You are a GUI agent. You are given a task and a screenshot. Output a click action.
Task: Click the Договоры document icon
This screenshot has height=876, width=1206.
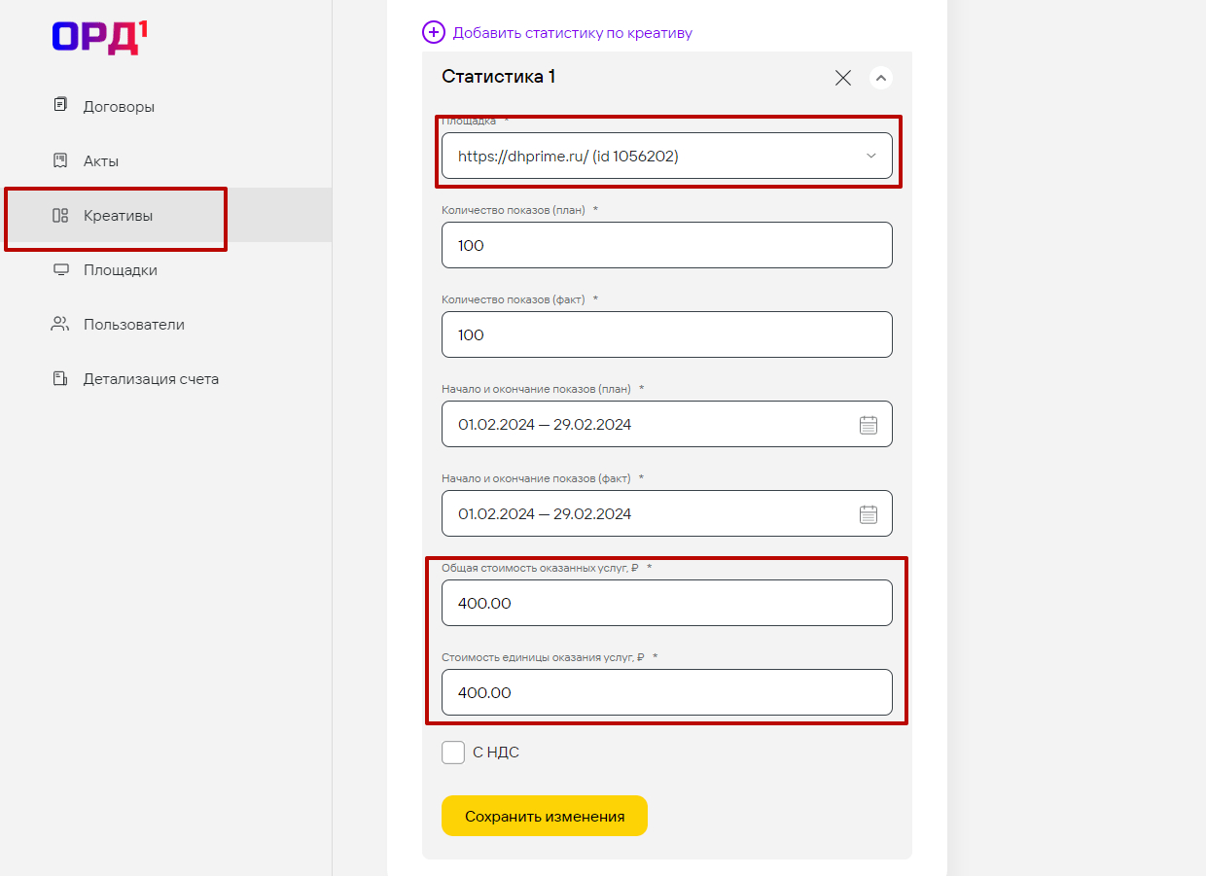(x=60, y=105)
